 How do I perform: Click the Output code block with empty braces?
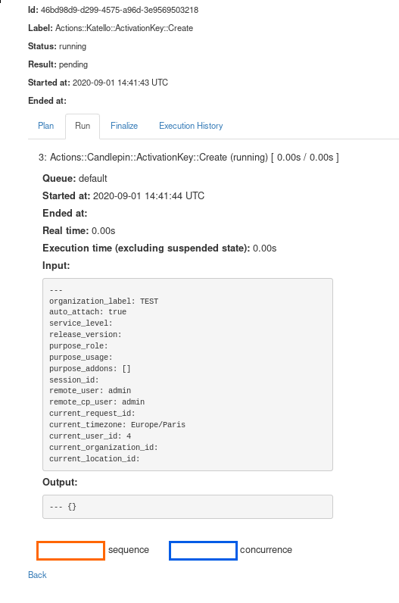(x=188, y=507)
